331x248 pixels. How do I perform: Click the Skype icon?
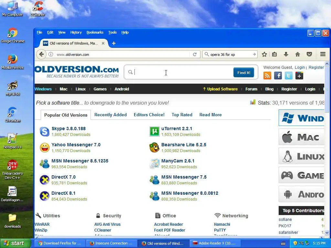[45, 132]
